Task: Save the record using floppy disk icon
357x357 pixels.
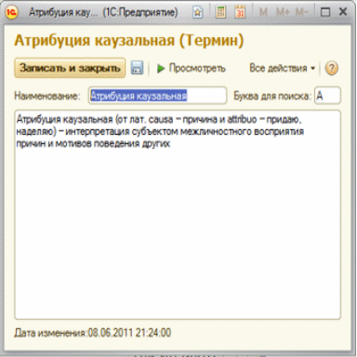Action: pos(137,68)
